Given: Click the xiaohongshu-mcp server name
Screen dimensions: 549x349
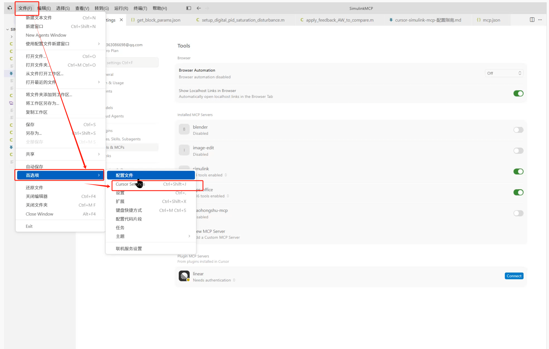Looking at the screenshot, I should 212,210.
